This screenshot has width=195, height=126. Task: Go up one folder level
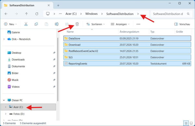point(27,14)
